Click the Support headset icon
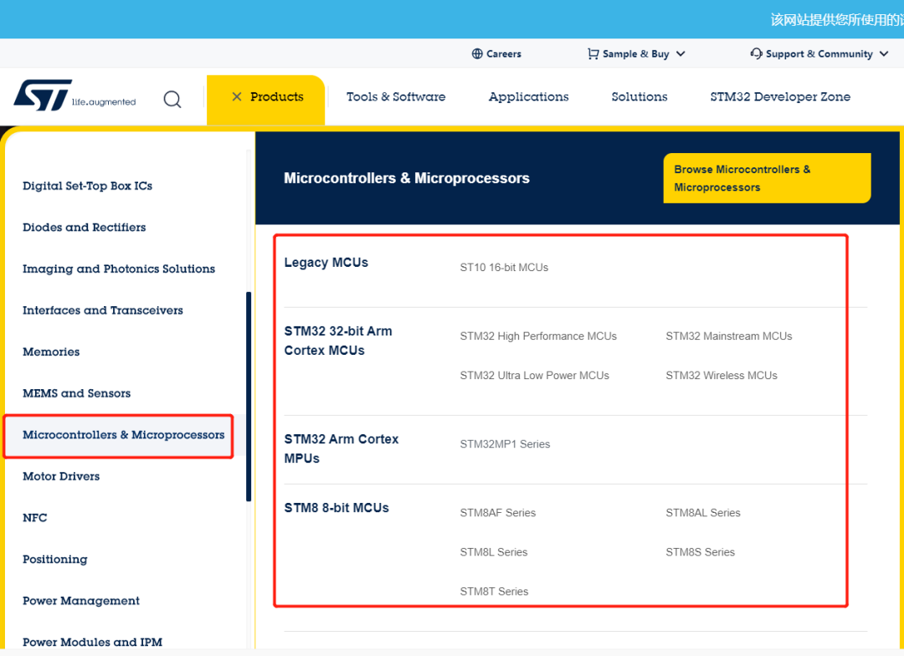 pyautogui.click(x=756, y=54)
